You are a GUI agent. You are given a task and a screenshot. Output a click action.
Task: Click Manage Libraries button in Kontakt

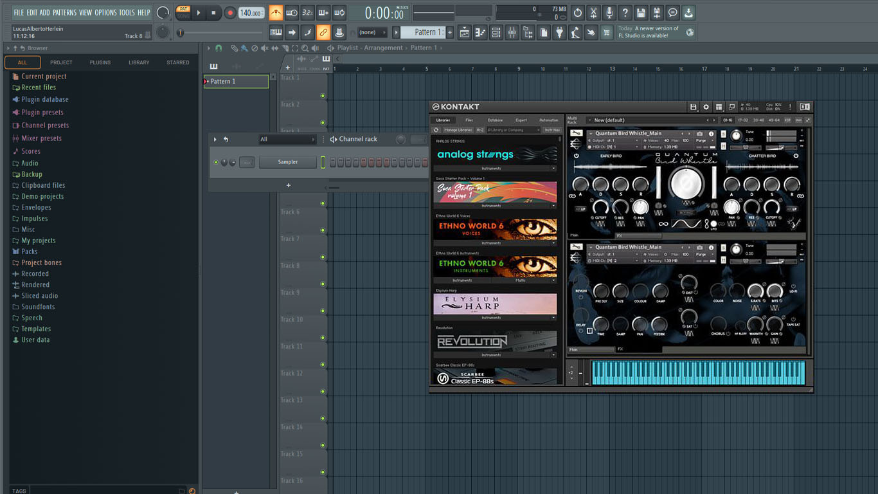click(458, 130)
